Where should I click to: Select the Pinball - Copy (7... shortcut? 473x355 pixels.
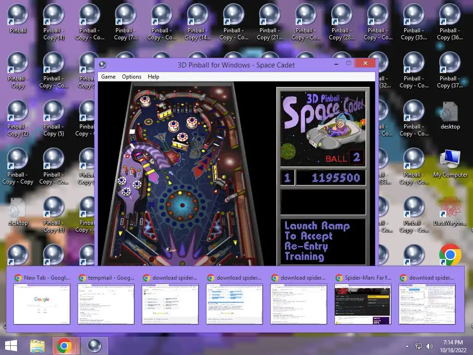pyautogui.click(x=126, y=22)
